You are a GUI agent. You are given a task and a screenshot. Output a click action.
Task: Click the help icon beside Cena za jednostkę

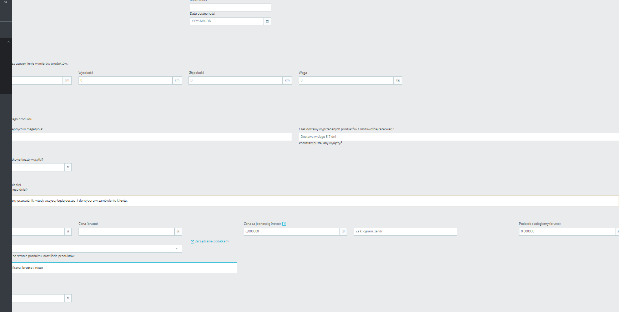(x=284, y=224)
